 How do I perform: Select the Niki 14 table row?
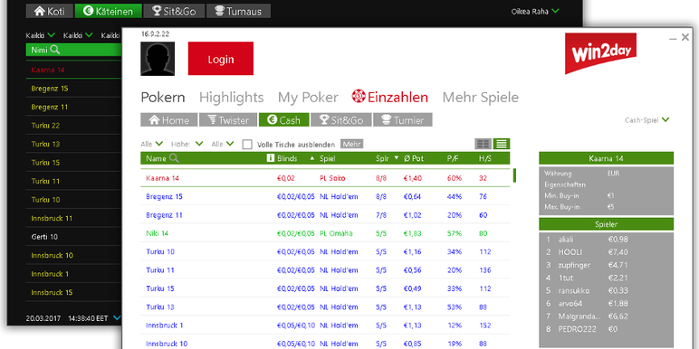click(x=325, y=233)
